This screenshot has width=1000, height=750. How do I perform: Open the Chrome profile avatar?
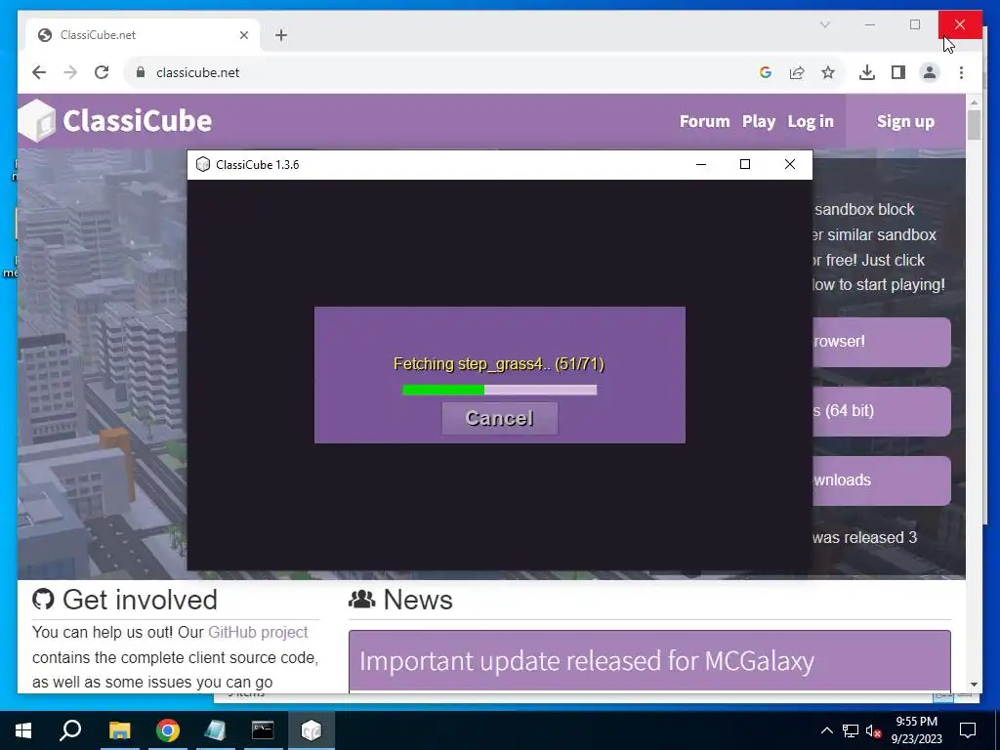tap(930, 72)
